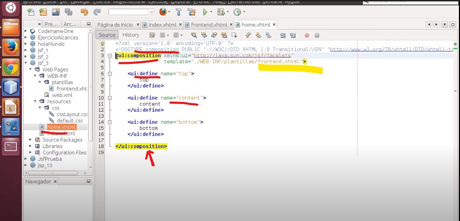Expand the Libraries node
Viewport: 460px width, 221px height.
(30, 146)
